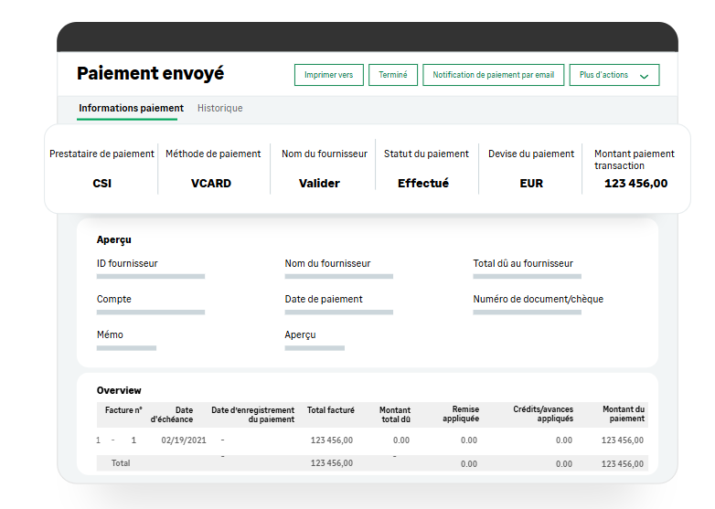Click the Mémo field placeholder
Screen dimensions: 715x509
(x=126, y=347)
